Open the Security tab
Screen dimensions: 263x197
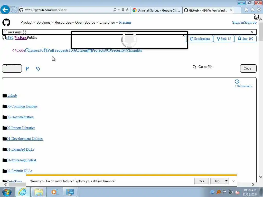point(116,51)
